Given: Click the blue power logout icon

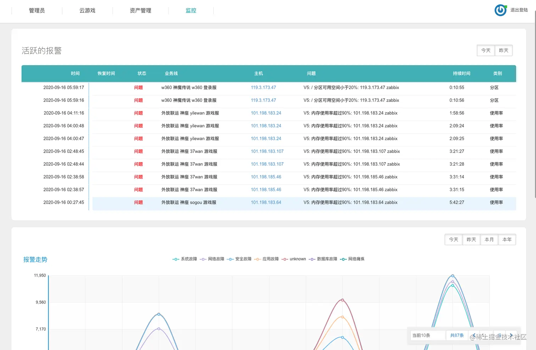Looking at the screenshot, I should tap(500, 10).
